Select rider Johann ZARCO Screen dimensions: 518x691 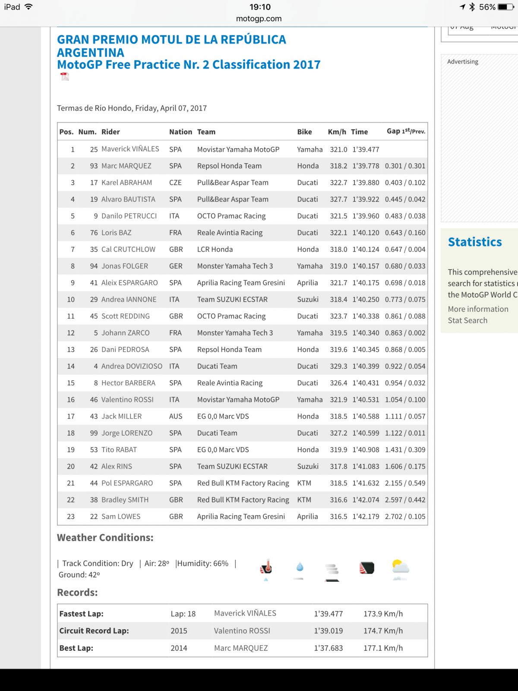tap(125, 333)
